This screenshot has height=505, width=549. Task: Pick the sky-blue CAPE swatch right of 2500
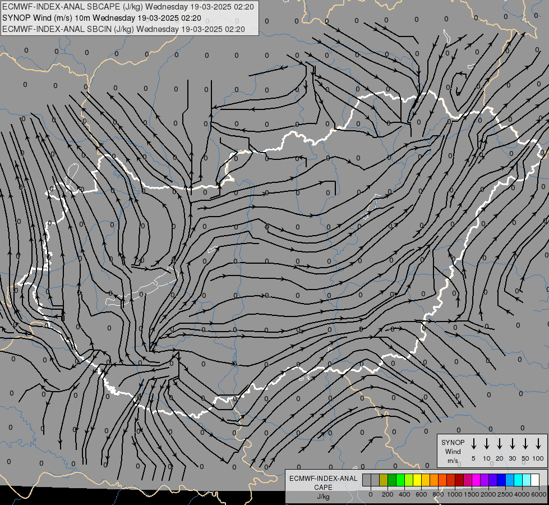coord(510,480)
